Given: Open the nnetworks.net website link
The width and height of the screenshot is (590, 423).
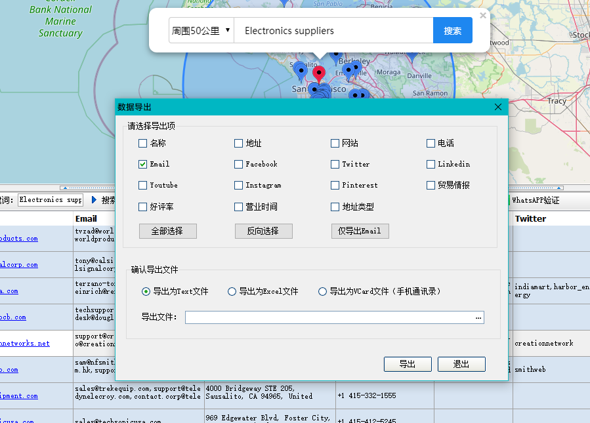Looking at the screenshot, I should [x=25, y=343].
